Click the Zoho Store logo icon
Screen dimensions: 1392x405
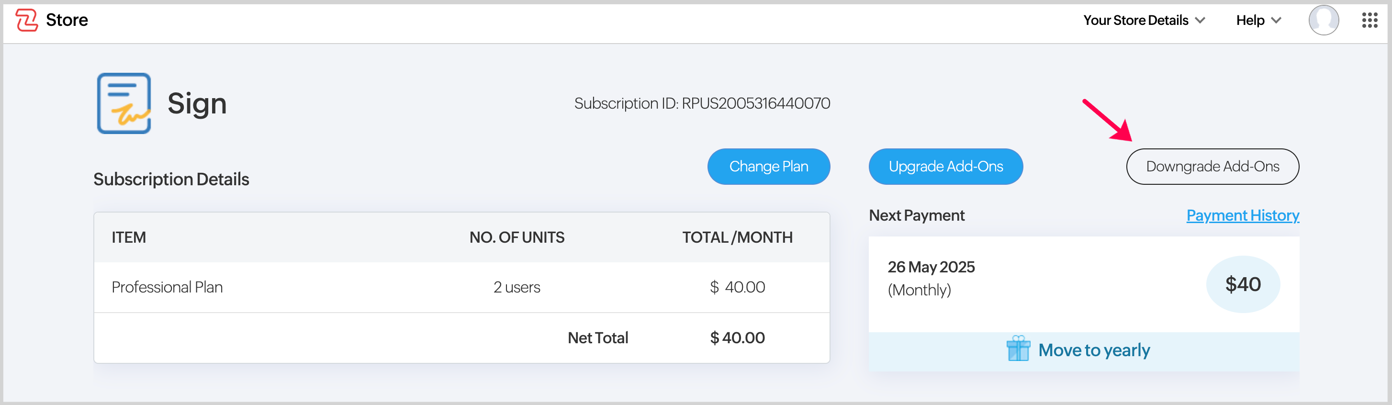[x=26, y=20]
